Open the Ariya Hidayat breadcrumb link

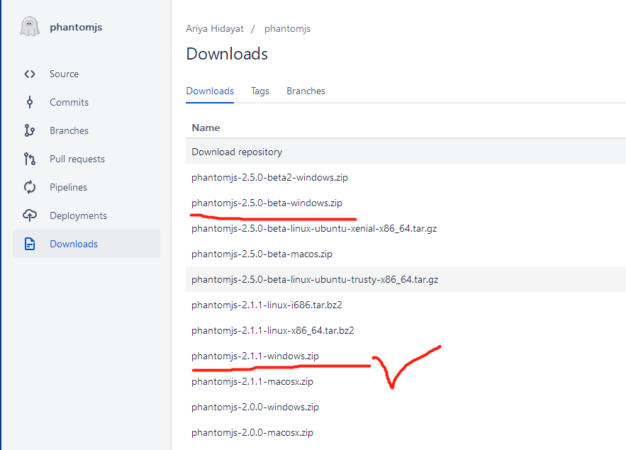(215, 28)
